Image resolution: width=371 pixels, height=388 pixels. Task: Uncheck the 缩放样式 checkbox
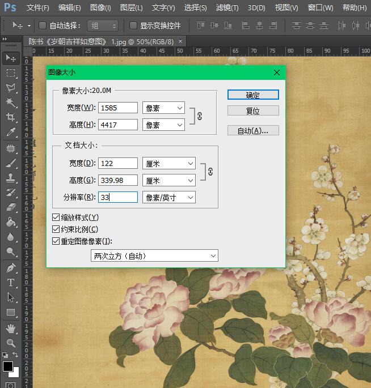point(56,218)
